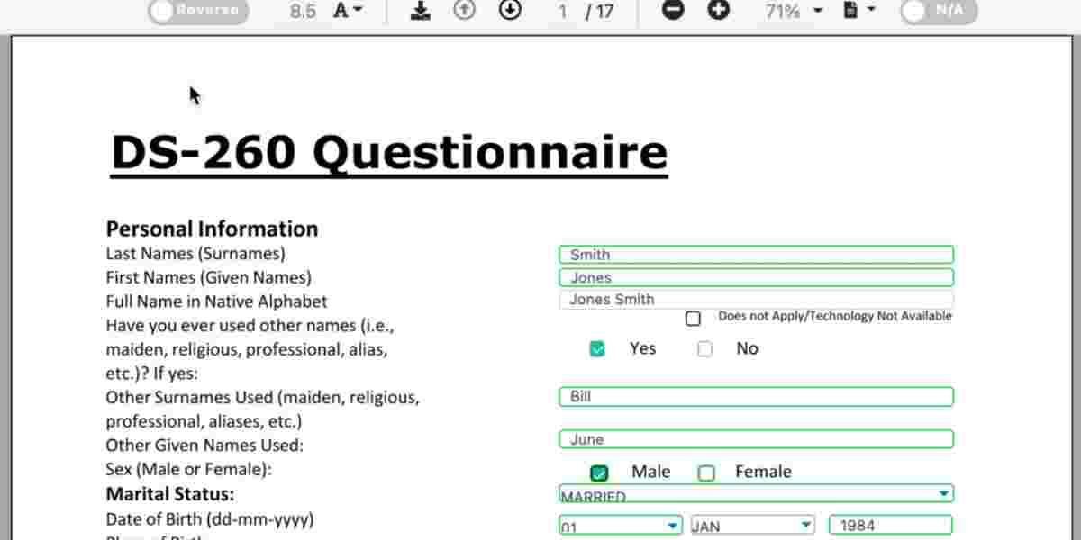Click the birth year field showing 1984
1081x540 pixels.
coord(890,525)
